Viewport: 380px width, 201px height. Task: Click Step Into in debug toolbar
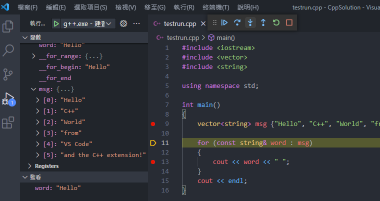[250, 22]
